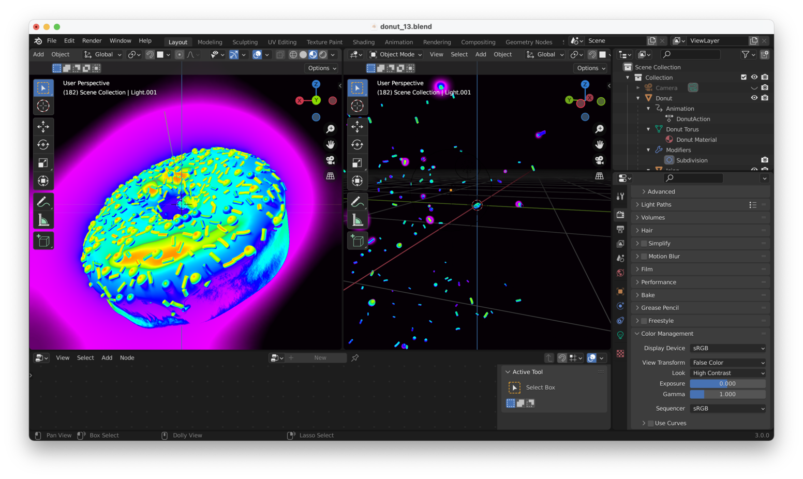Enable the Freestyle checkbox

pyautogui.click(x=644, y=321)
